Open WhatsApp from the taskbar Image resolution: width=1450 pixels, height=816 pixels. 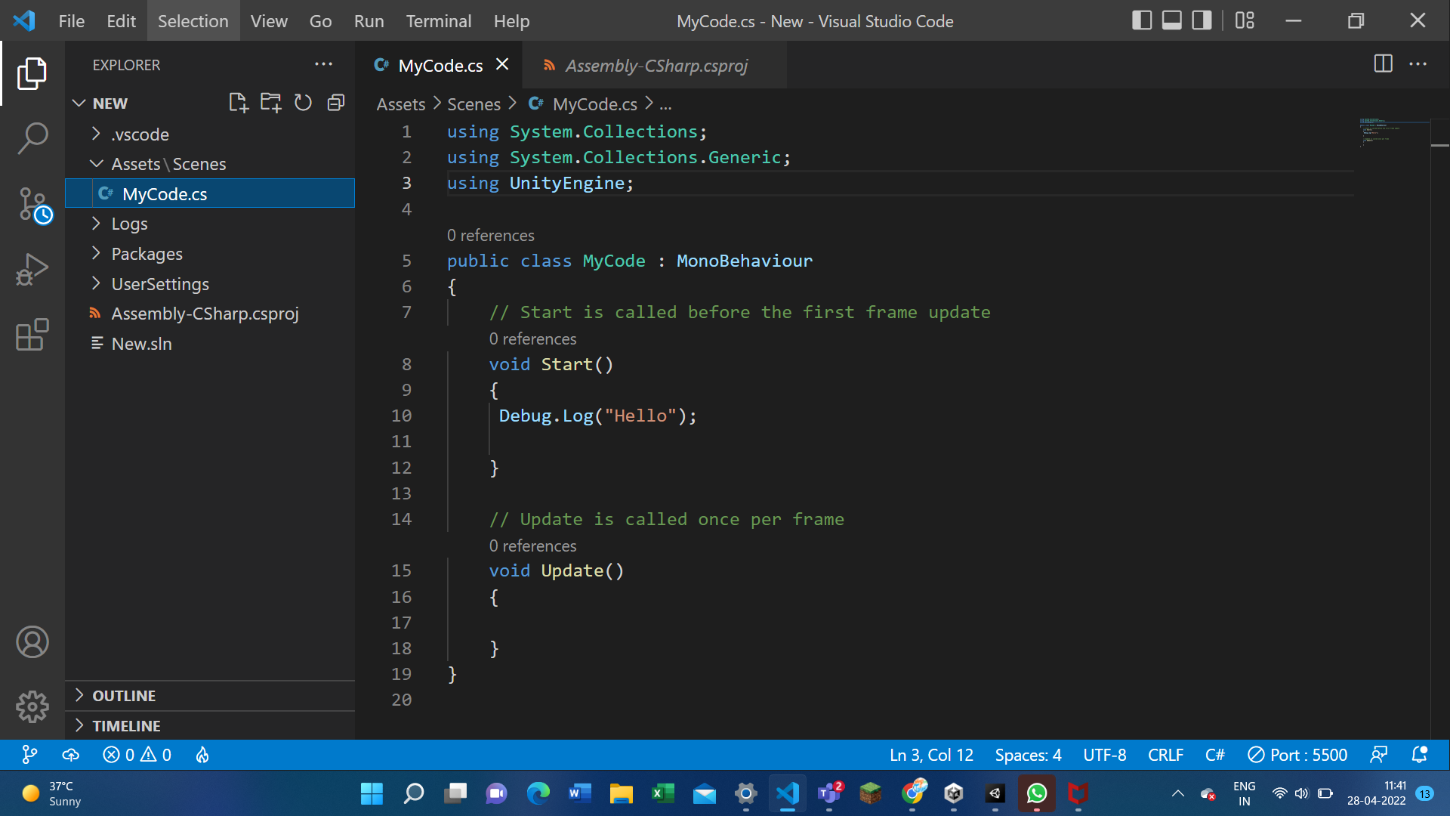pos(1036,794)
